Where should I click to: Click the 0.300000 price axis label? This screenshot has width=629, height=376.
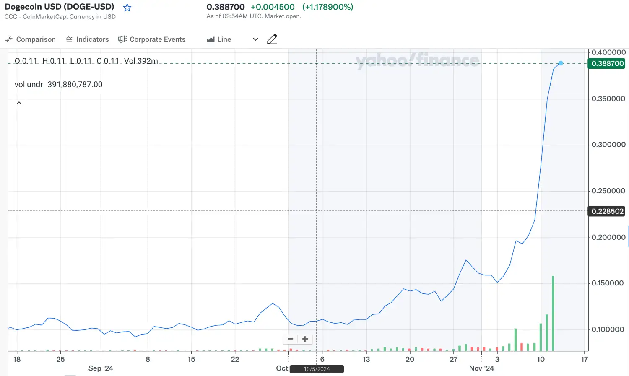pos(608,145)
